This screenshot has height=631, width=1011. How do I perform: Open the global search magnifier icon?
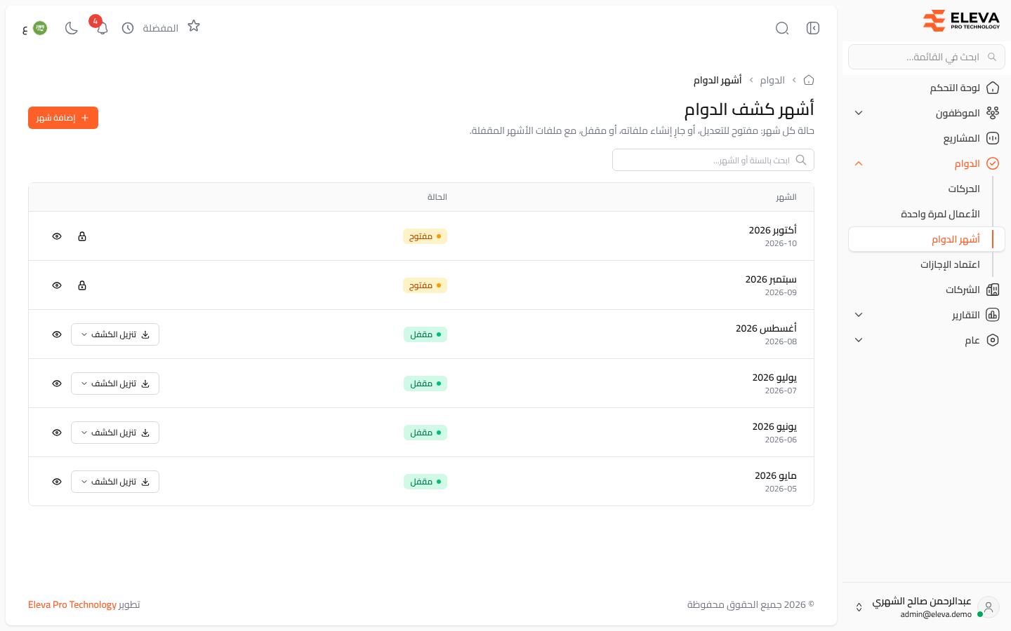(782, 28)
